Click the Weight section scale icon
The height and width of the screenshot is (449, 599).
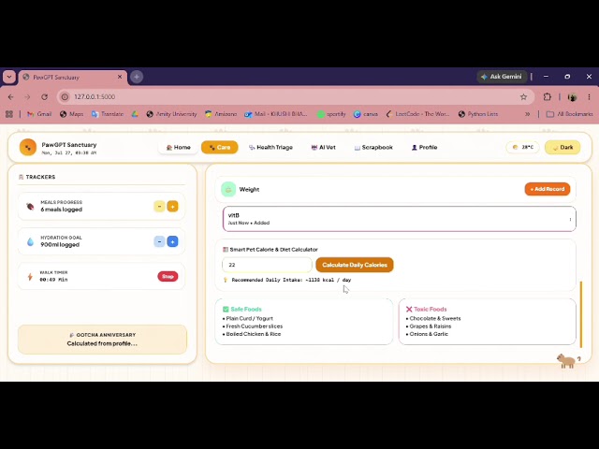[228, 189]
